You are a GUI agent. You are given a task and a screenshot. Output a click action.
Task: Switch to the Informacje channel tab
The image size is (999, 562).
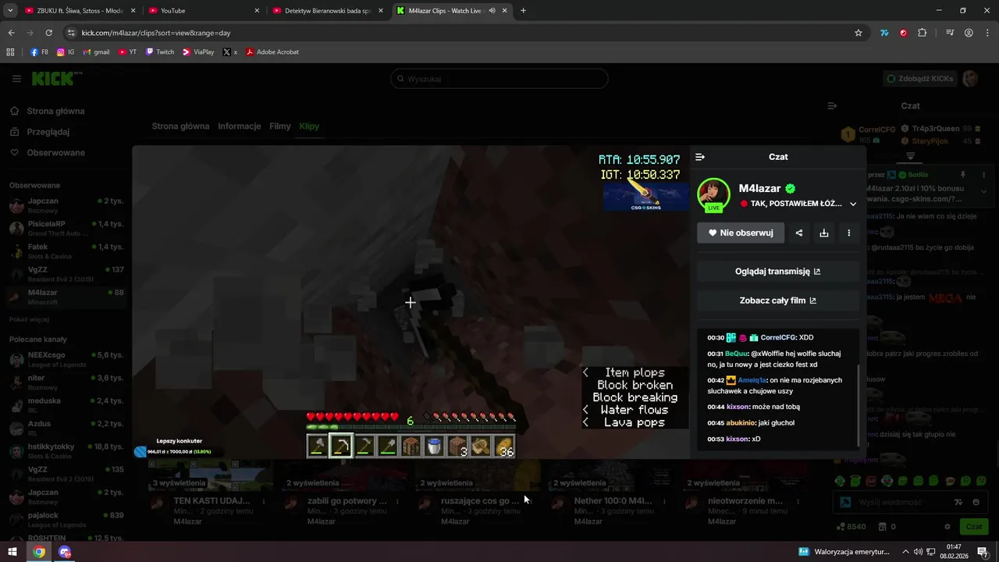click(x=240, y=126)
